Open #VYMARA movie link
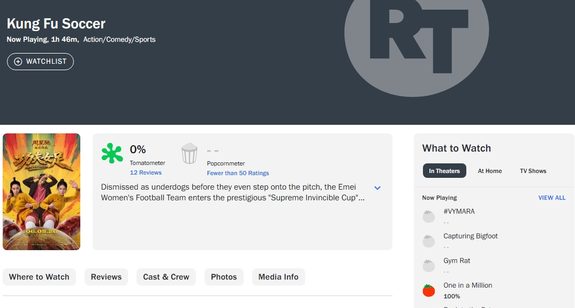 [459, 212]
